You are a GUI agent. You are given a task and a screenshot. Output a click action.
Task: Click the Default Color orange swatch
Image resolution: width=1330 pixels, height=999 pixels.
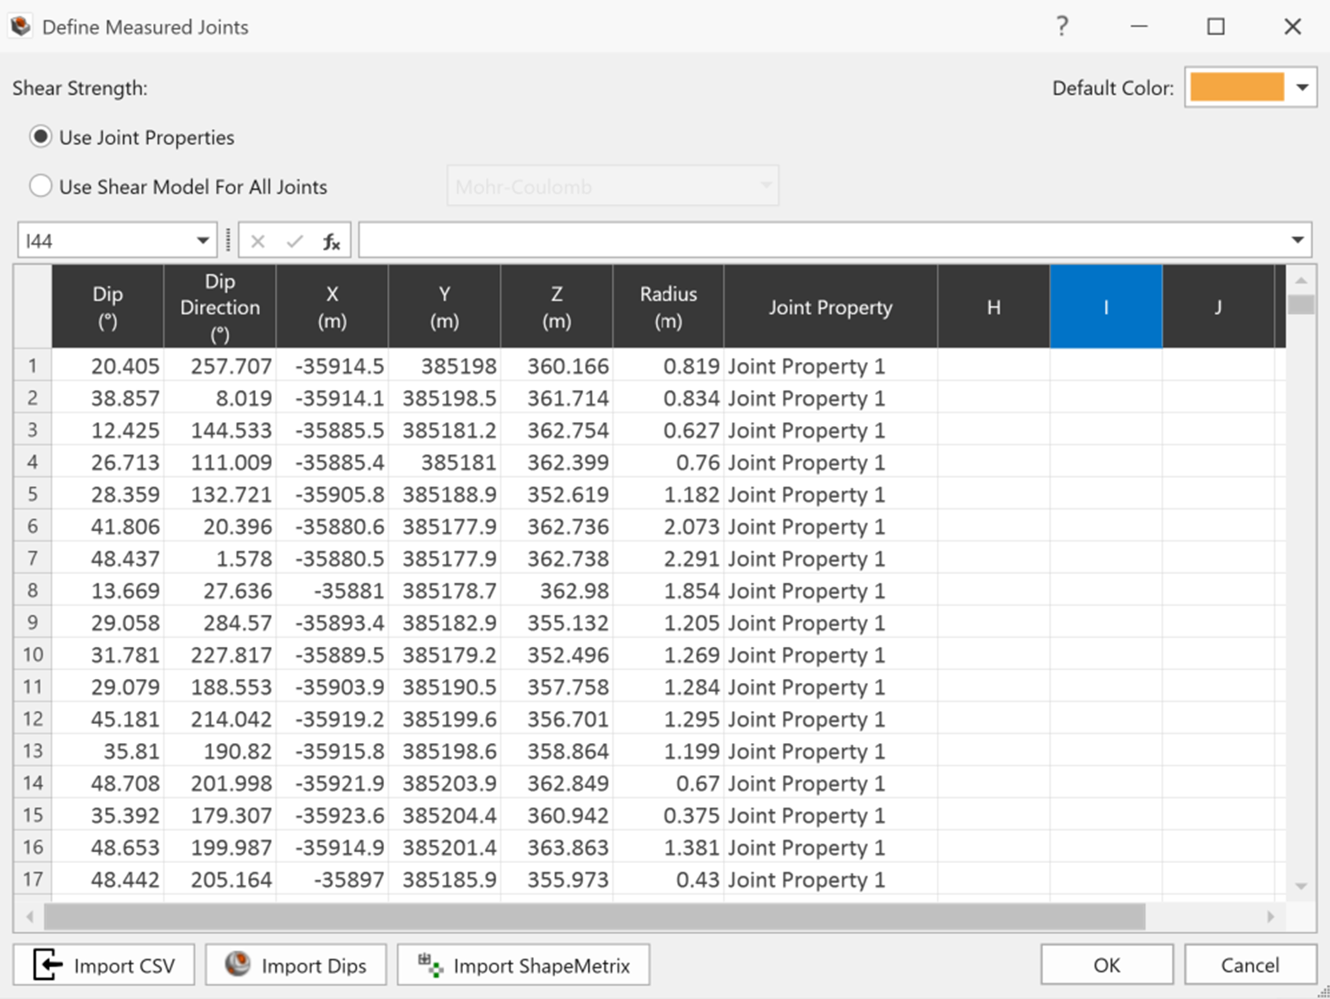(x=1238, y=88)
